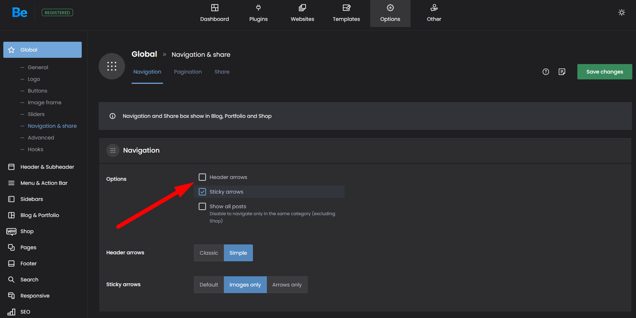This screenshot has width=636, height=318.
Task: Click the Search magnifier icon
Action: [x=11, y=280]
